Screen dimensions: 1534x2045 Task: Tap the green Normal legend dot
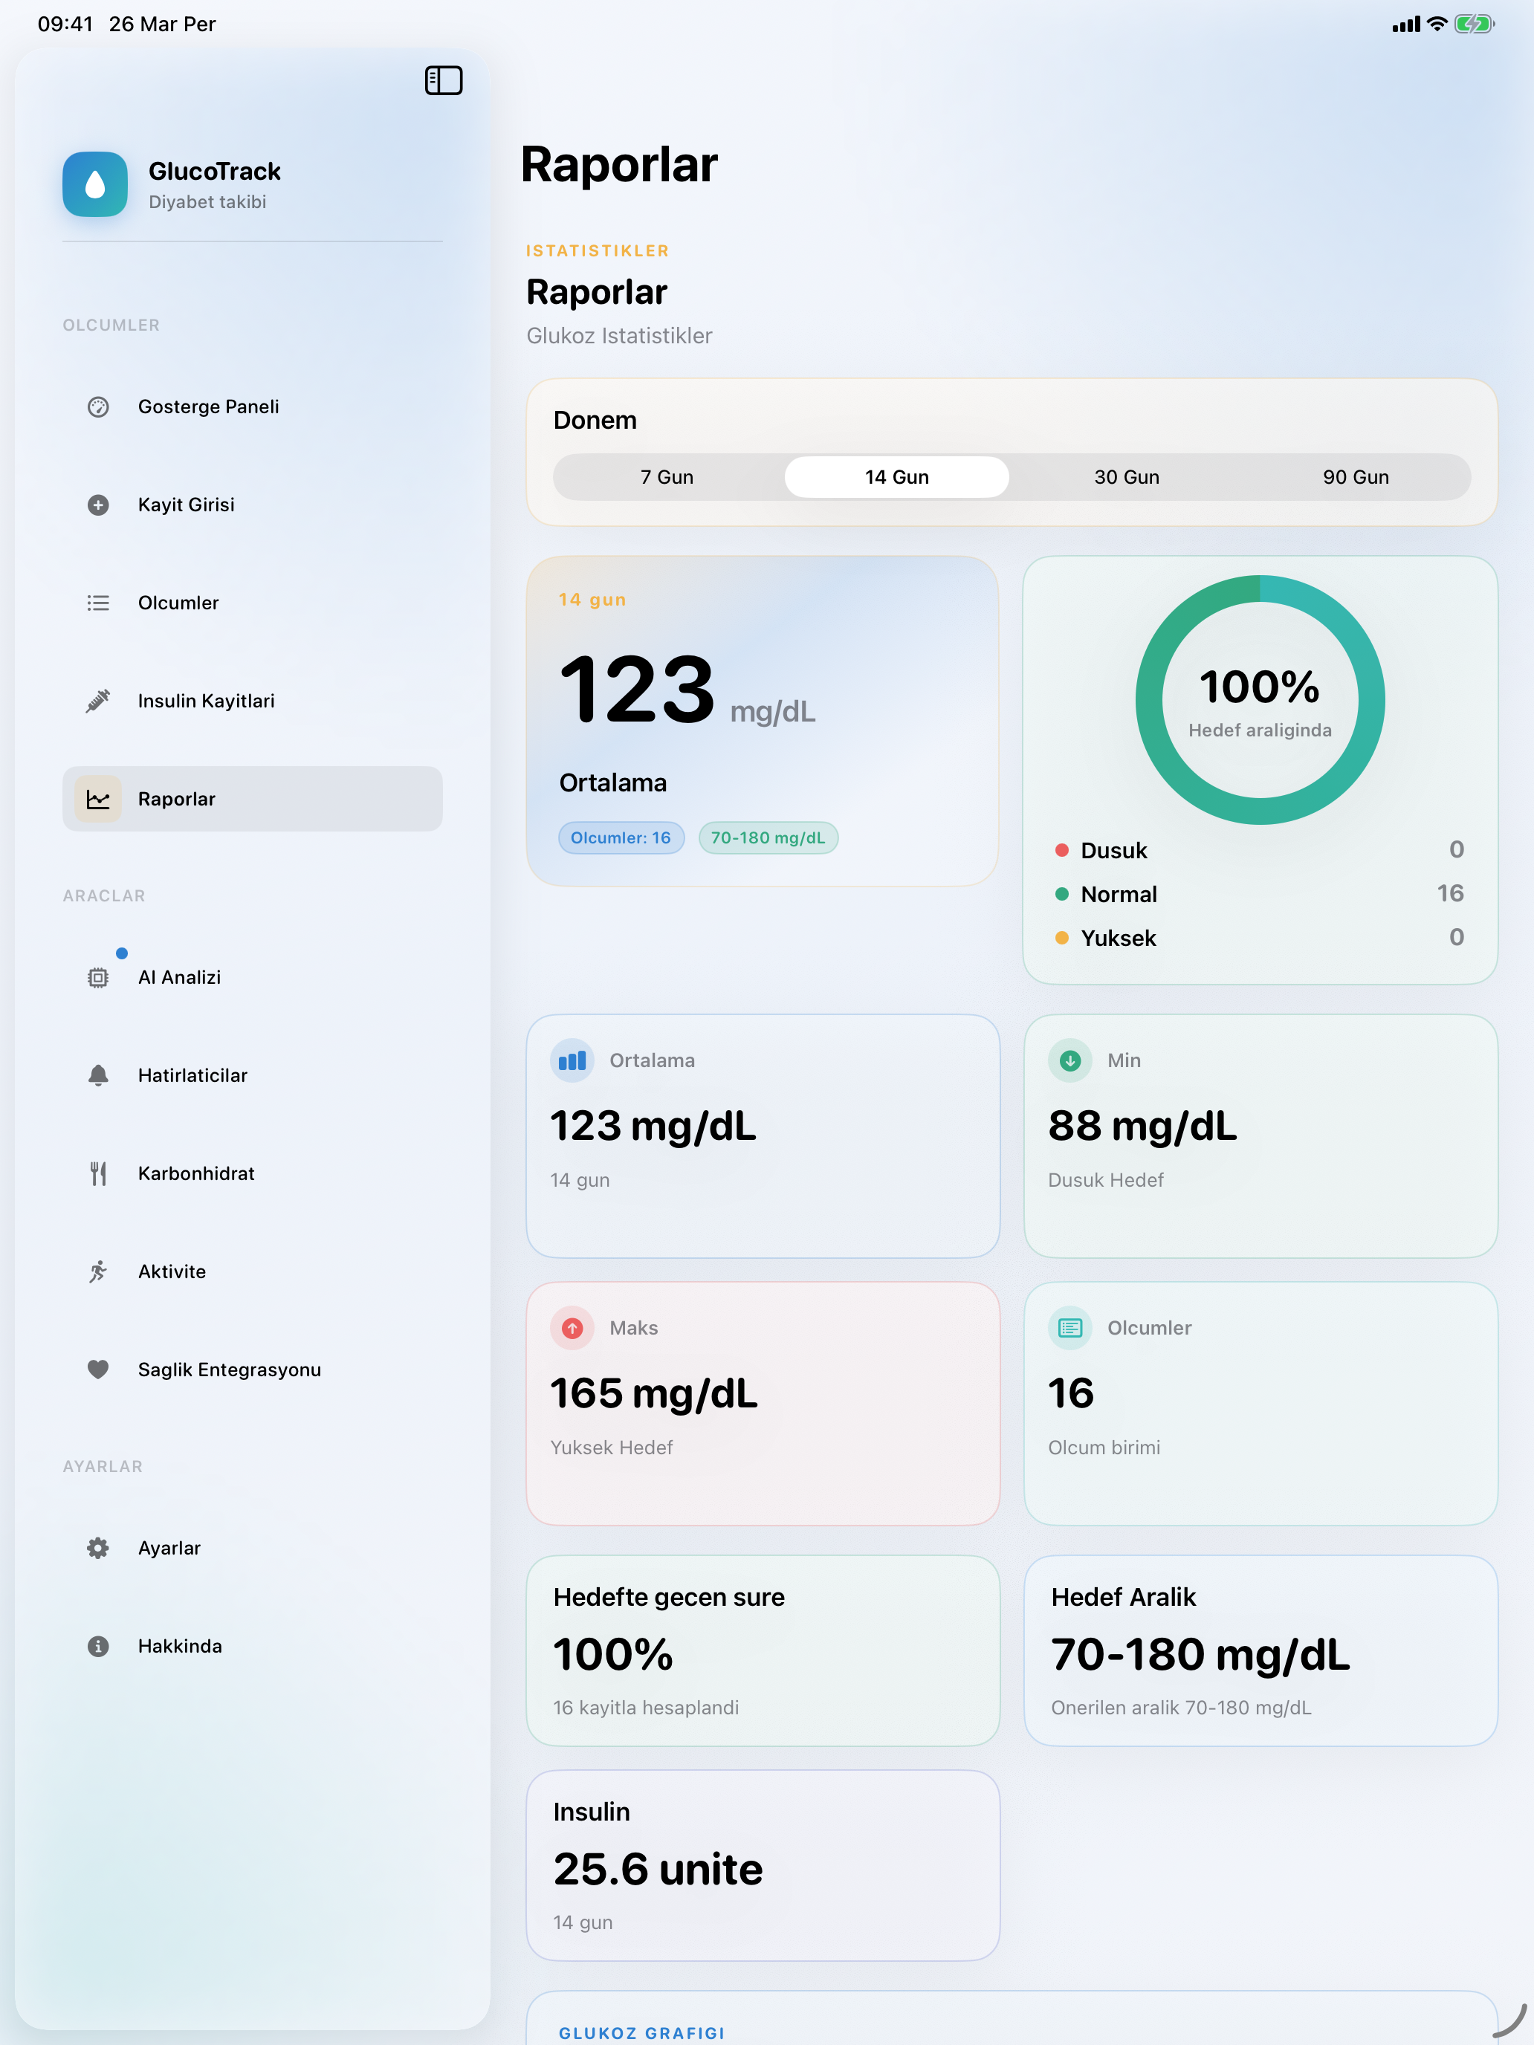coord(1061,893)
